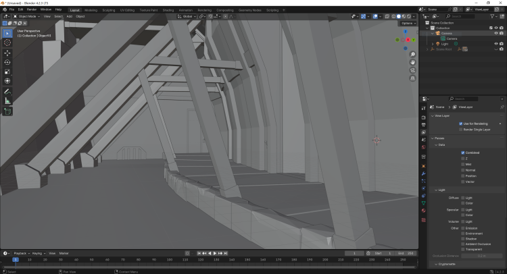Open the Modifiers wrench properties tab
Screen dimensions: 507x274
tap(423, 173)
